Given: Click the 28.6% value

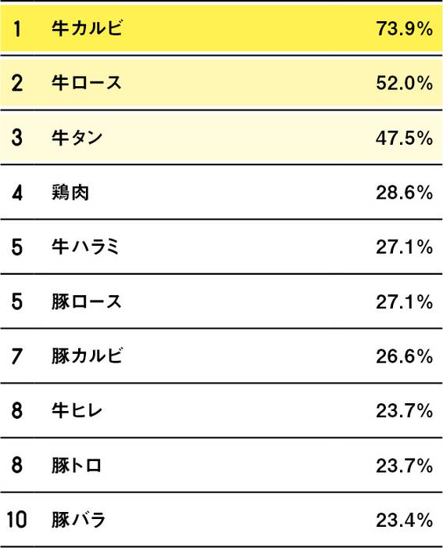Looking at the screenshot, I should pyautogui.click(x=404, y=193).
